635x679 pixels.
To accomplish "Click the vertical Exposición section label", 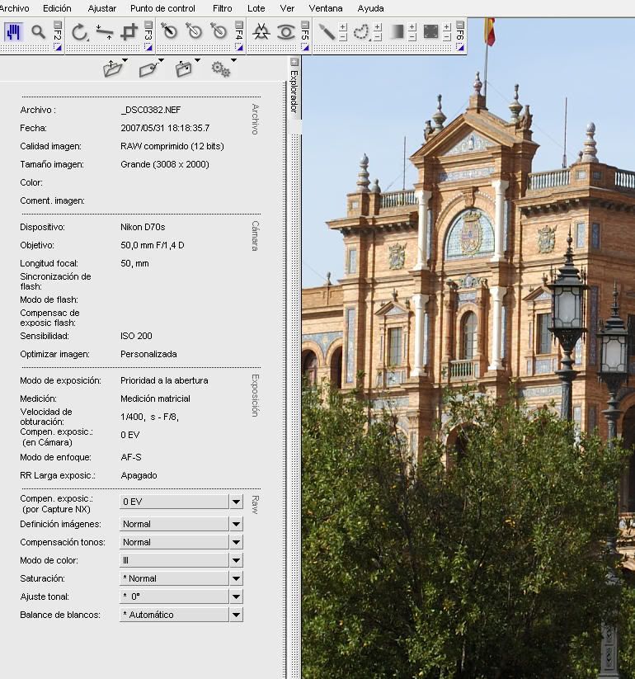I will [256, 395].
